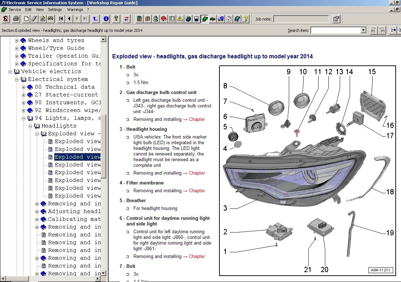Image resolution: width=401 pixels, height=282 pixels.
Task: Click the blue up-one-level arrow icon
Action: click(96, 19)
